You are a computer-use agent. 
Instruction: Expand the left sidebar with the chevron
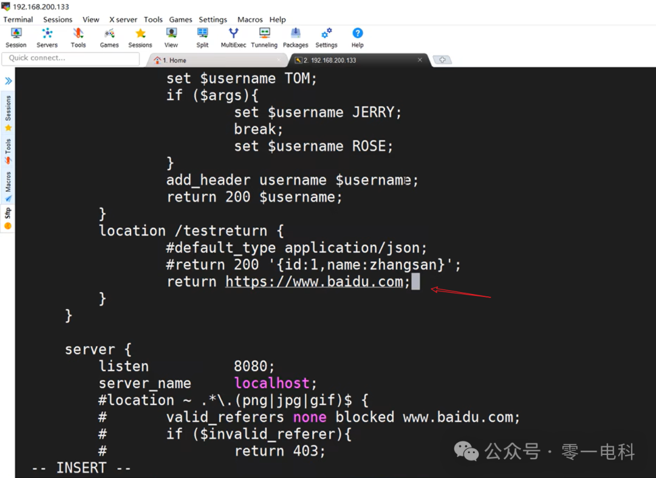coord(8,79)
